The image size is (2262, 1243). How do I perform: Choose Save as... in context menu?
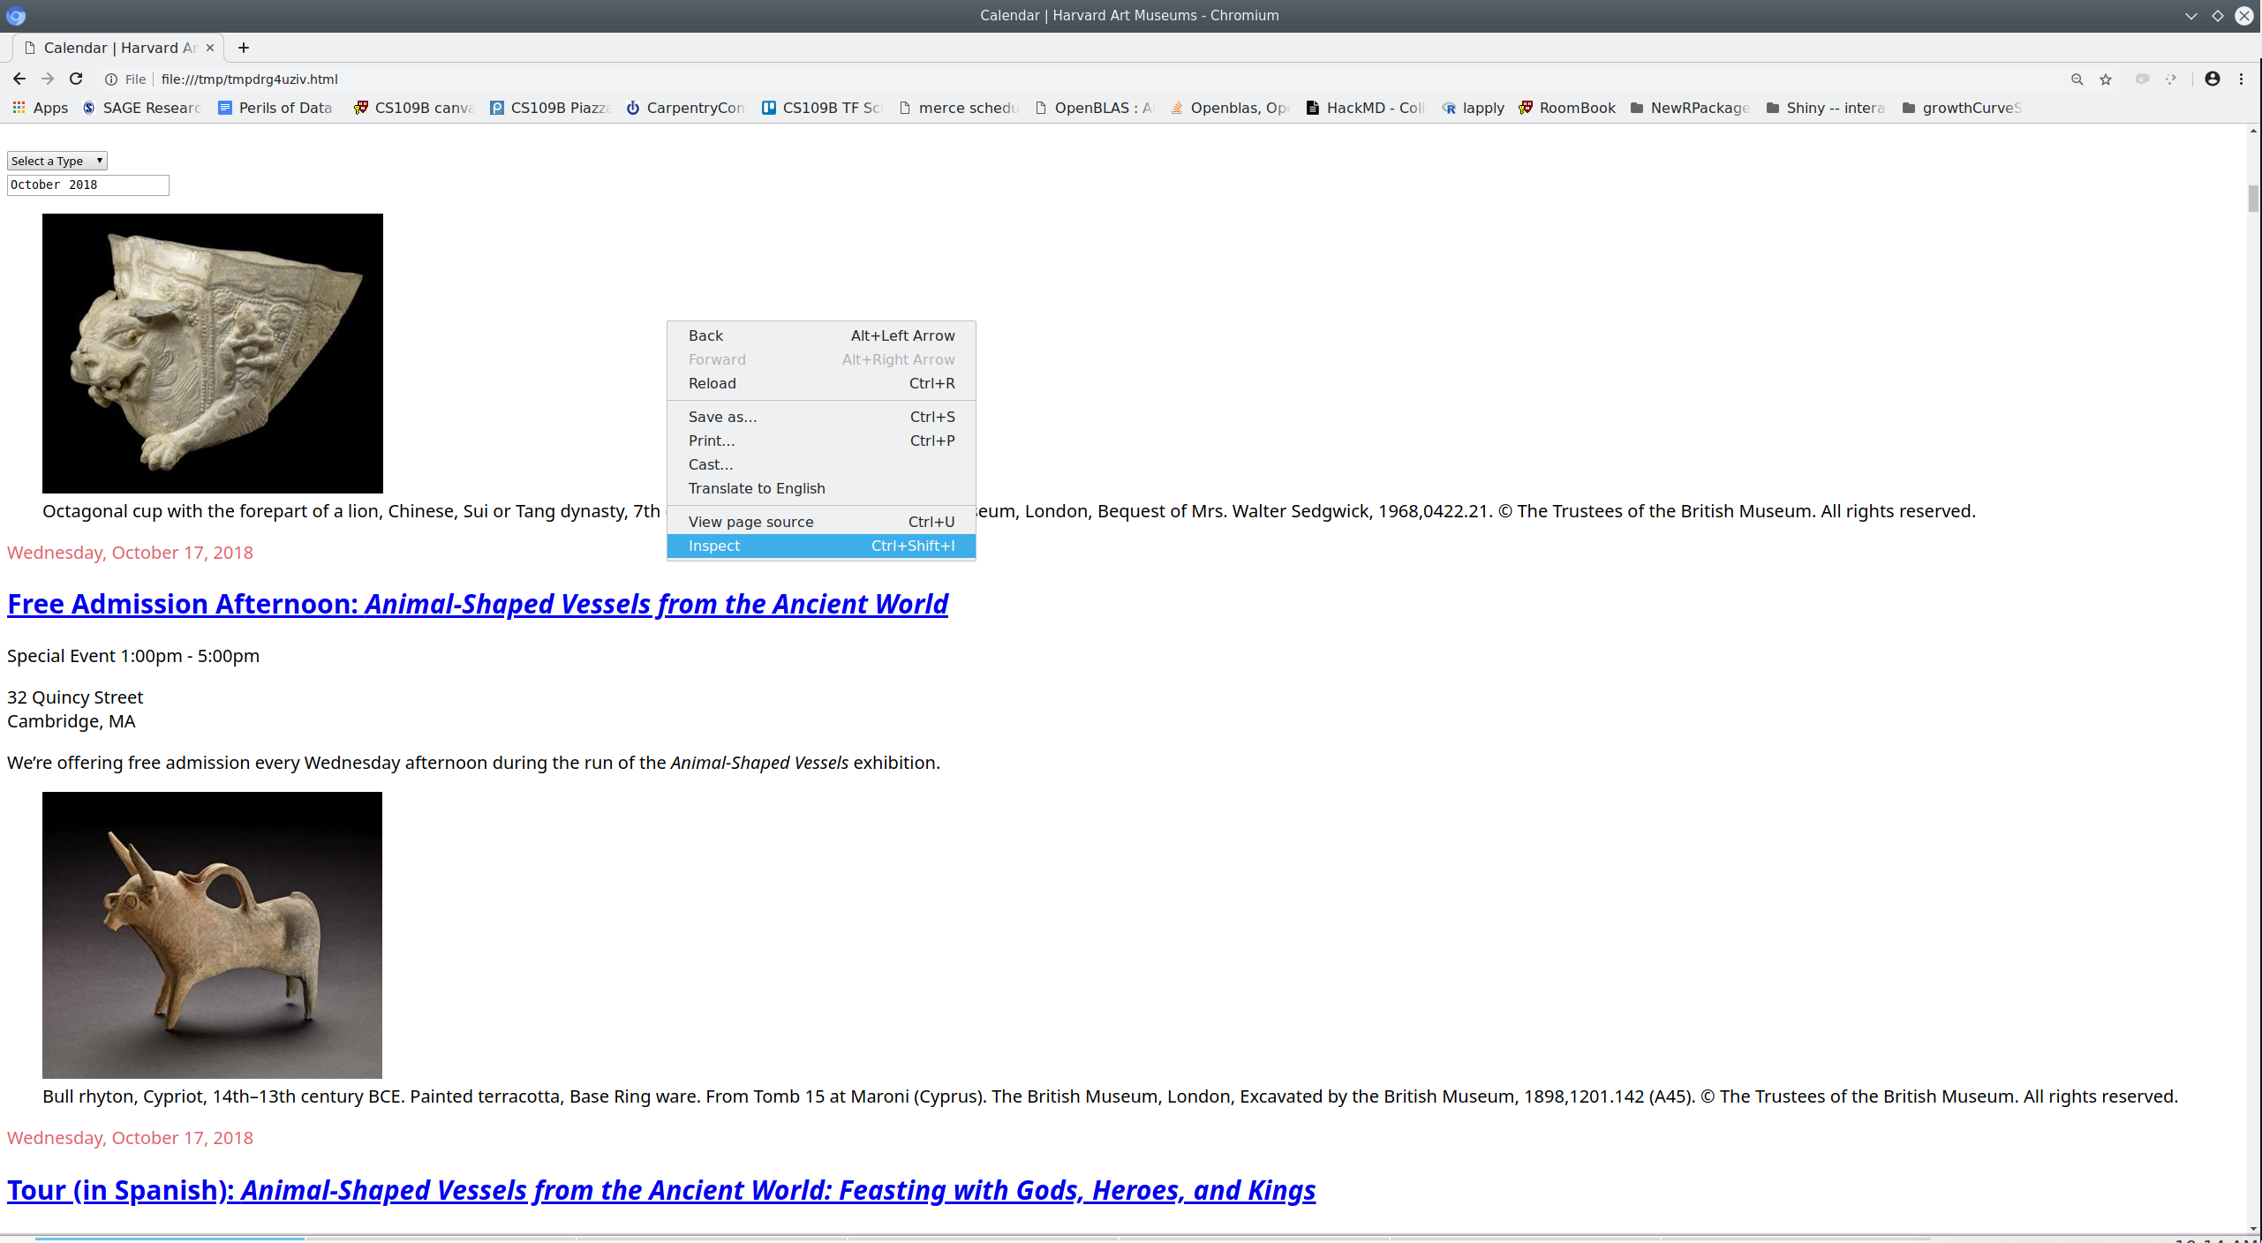point(821,417)
